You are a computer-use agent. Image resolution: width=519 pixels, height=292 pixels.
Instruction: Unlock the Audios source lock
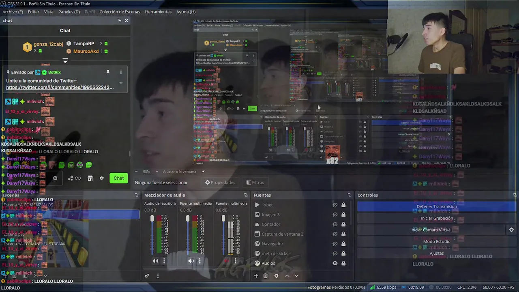(343, 263)
